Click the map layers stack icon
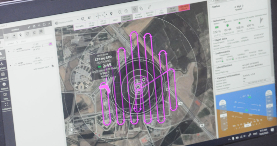This screenshot has height=146, width=277. (x=82, y=19)
